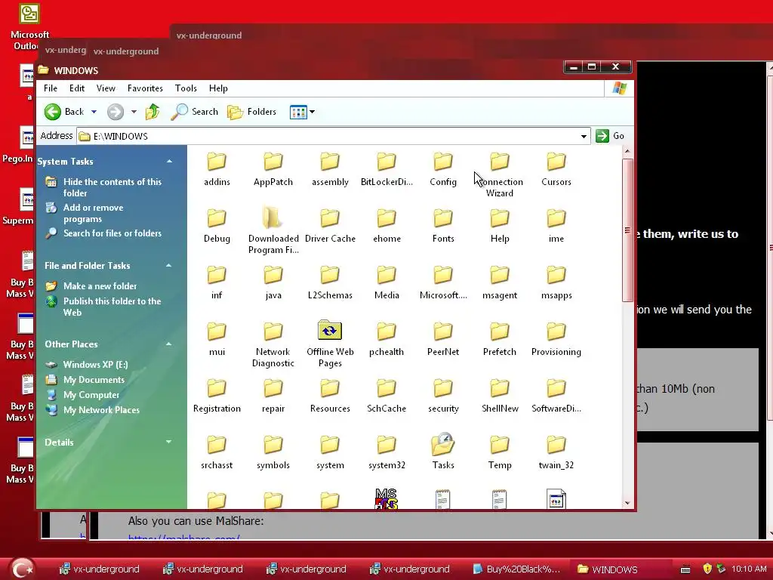Open the Config folder
This screenshot has height=580, width=773.
click(x=442, y=169)
